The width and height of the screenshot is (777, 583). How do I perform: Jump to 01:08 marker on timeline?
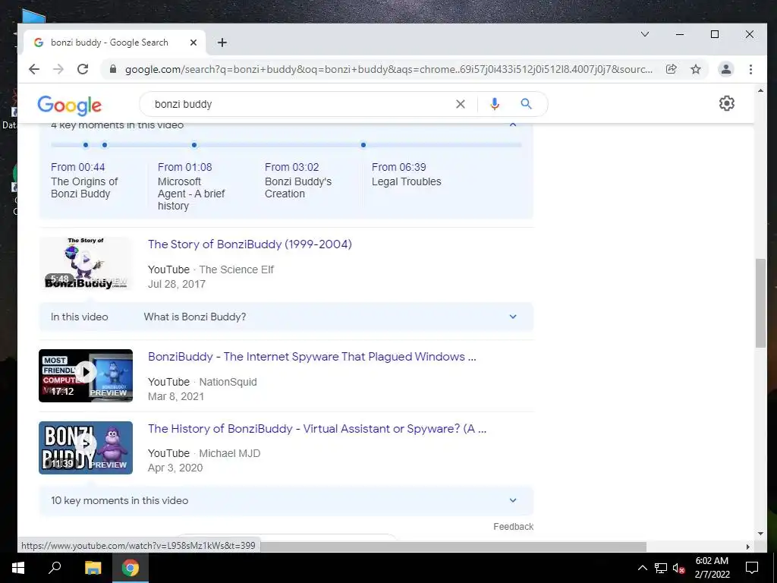pos(105,145)
